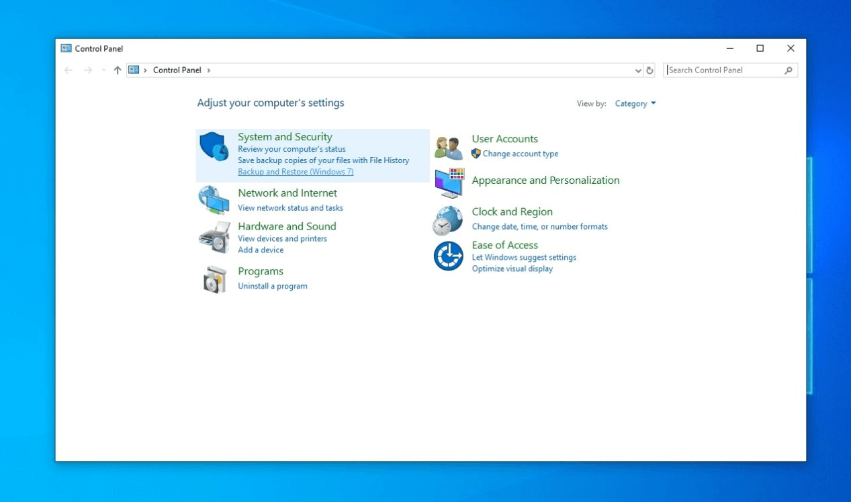Click the Hardware and Sound printer icon
Viewport: 851px width, 502px height.
[x=214, y=237]
